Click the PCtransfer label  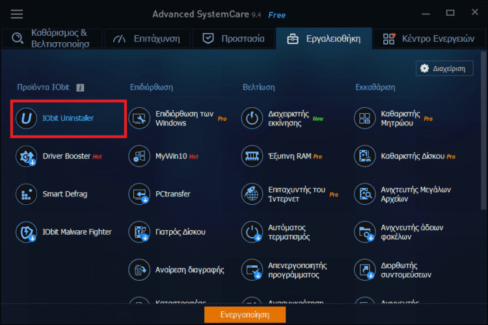172,194
